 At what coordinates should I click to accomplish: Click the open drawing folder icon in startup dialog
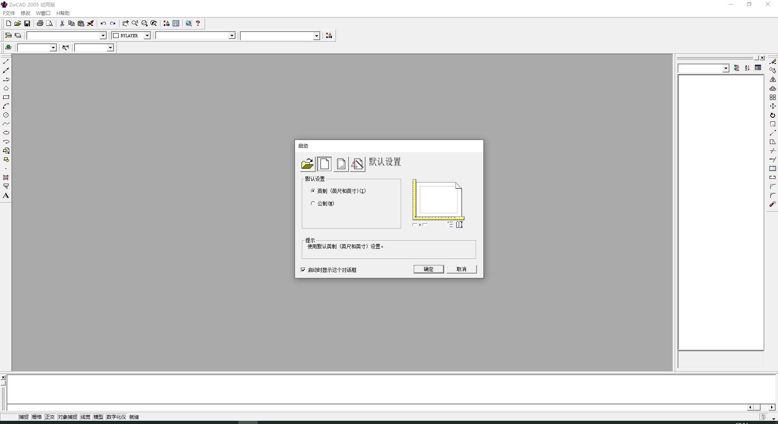pyautogui.click(x=308, y=164)
